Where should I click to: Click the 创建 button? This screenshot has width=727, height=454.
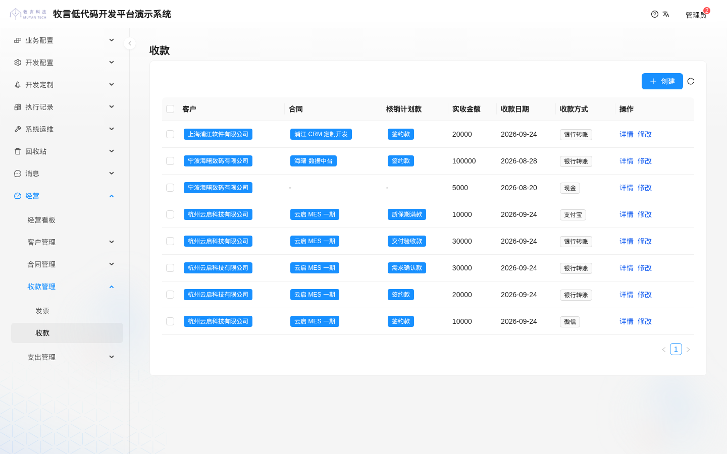pos(662,81)
